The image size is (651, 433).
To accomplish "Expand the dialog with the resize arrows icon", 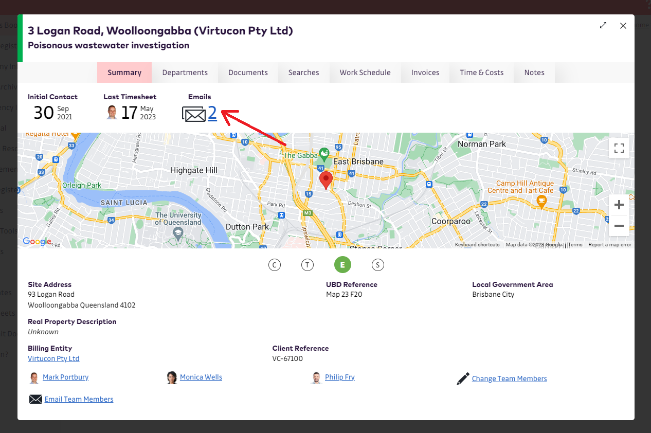I will 603,26.
